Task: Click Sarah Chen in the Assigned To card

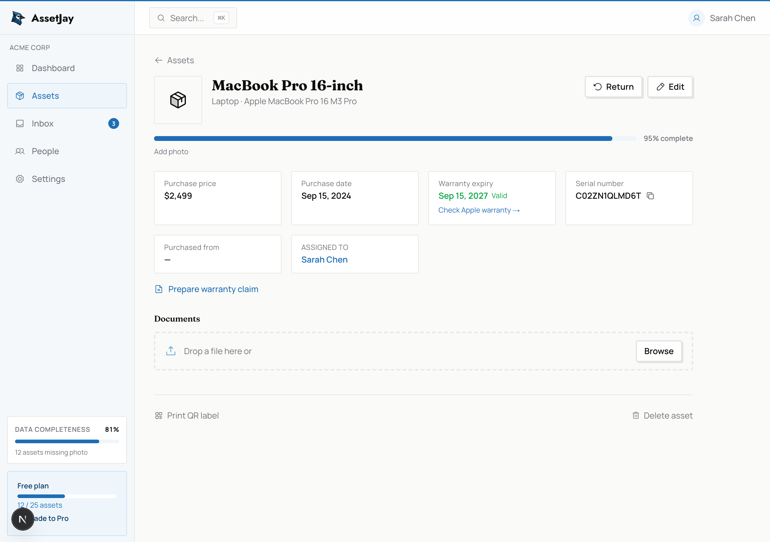Action: pos(324,259)
